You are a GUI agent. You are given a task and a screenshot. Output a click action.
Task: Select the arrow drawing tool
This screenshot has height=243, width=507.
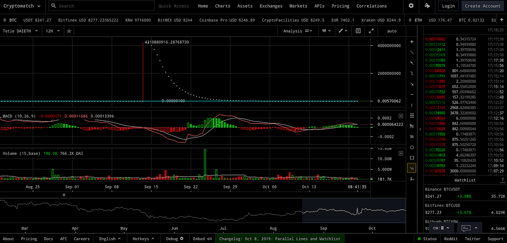412,84
